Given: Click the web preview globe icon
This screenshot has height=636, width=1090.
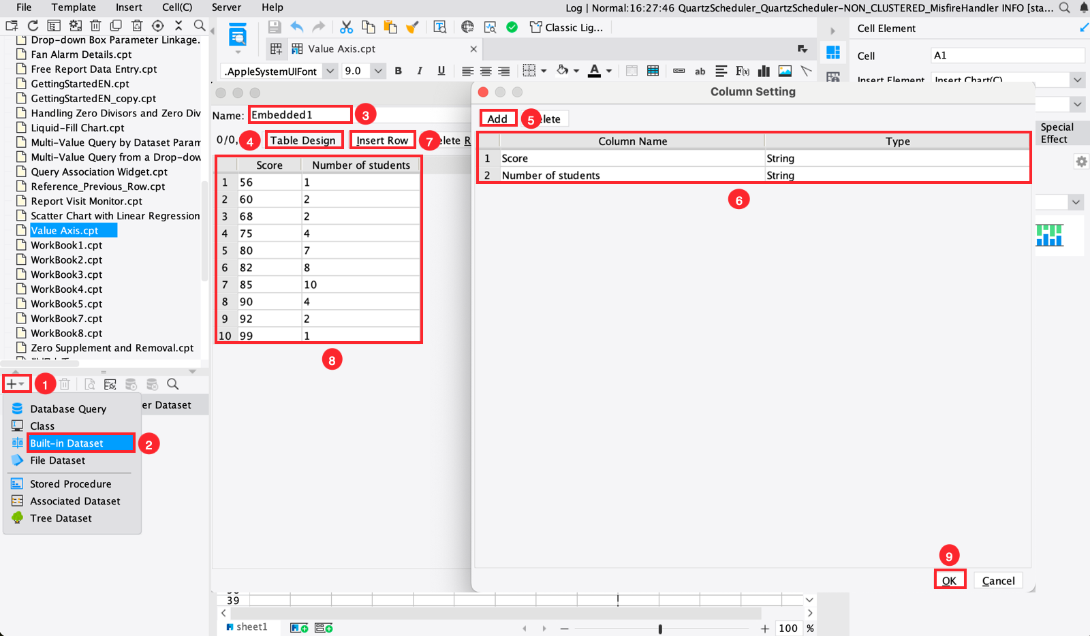Looking at the screenshot, I should point(467,27).
